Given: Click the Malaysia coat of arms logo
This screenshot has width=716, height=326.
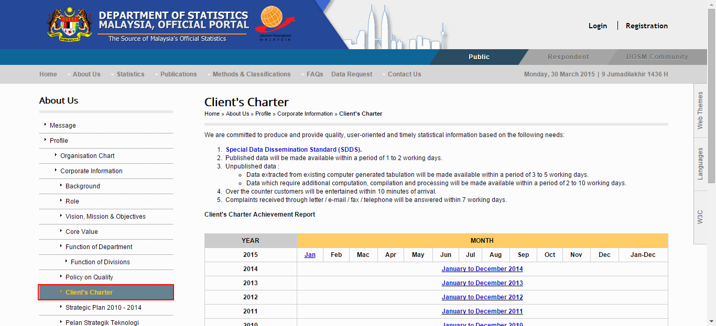Looking at the screenshot, I should (69, 25).
